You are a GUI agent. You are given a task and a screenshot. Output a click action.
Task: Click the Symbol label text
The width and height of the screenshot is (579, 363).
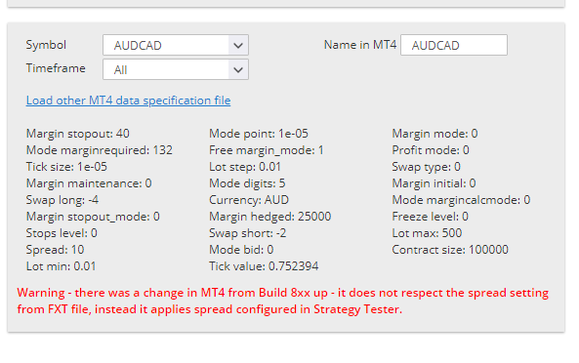click(46, 45)
